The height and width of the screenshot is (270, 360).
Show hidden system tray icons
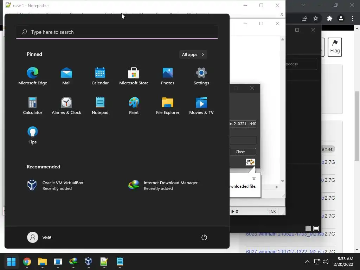(x=307, y=262)
